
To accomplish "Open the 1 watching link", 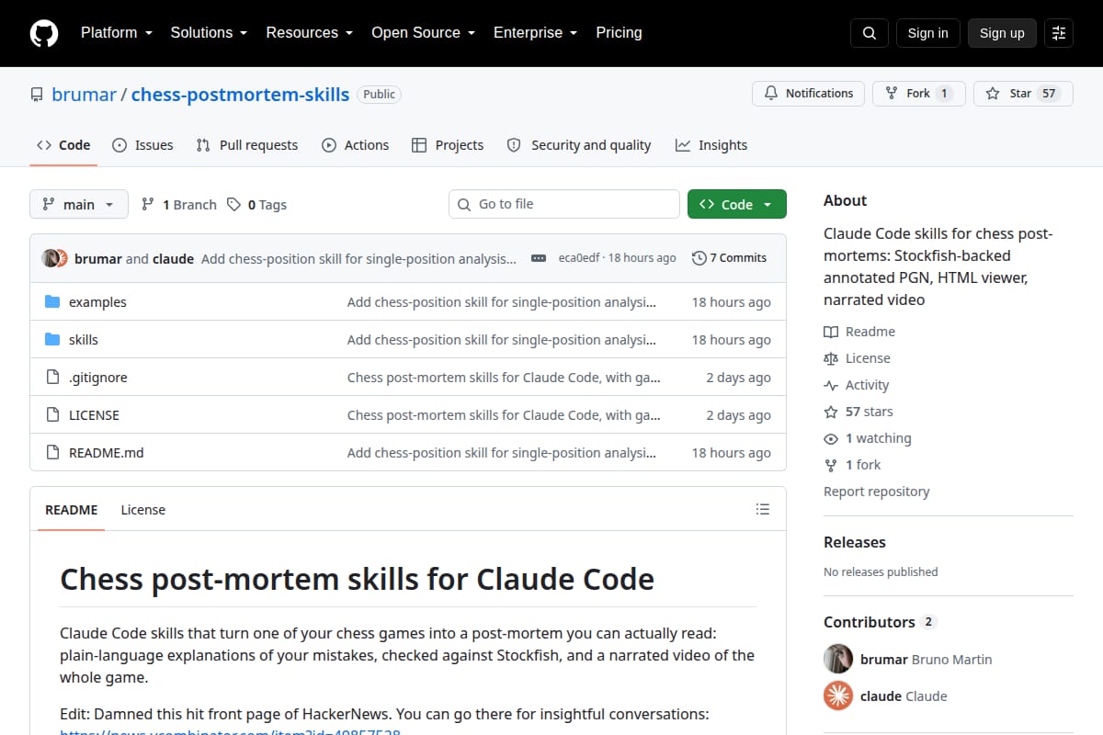I will [x=868, y=438].
